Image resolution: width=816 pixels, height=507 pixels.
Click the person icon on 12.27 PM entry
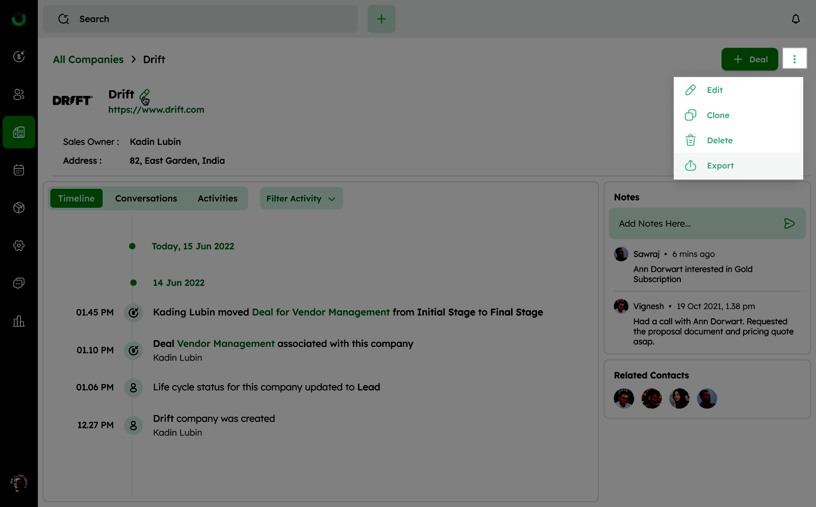[134, 425]
